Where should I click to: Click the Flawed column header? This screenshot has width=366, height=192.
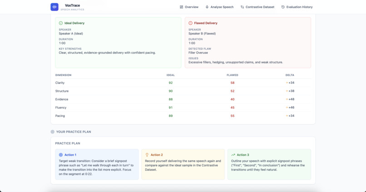click(232, 75)
